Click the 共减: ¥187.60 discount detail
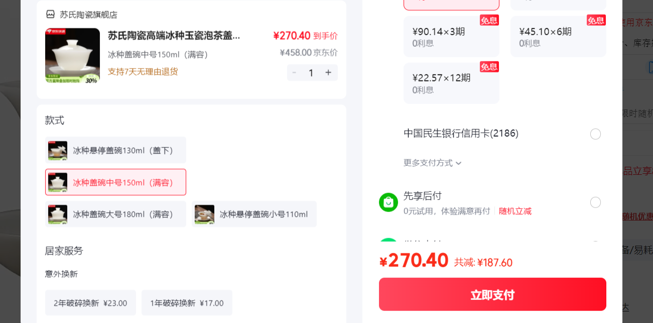653x323 pixels. [483, 262]
